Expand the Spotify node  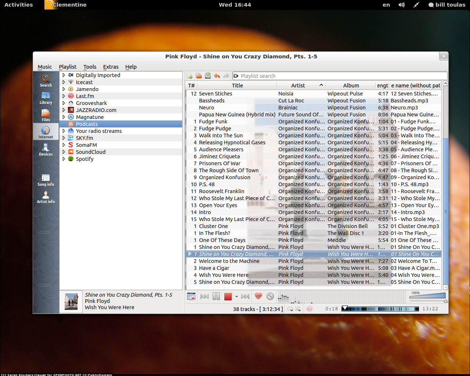click(64, 159)
